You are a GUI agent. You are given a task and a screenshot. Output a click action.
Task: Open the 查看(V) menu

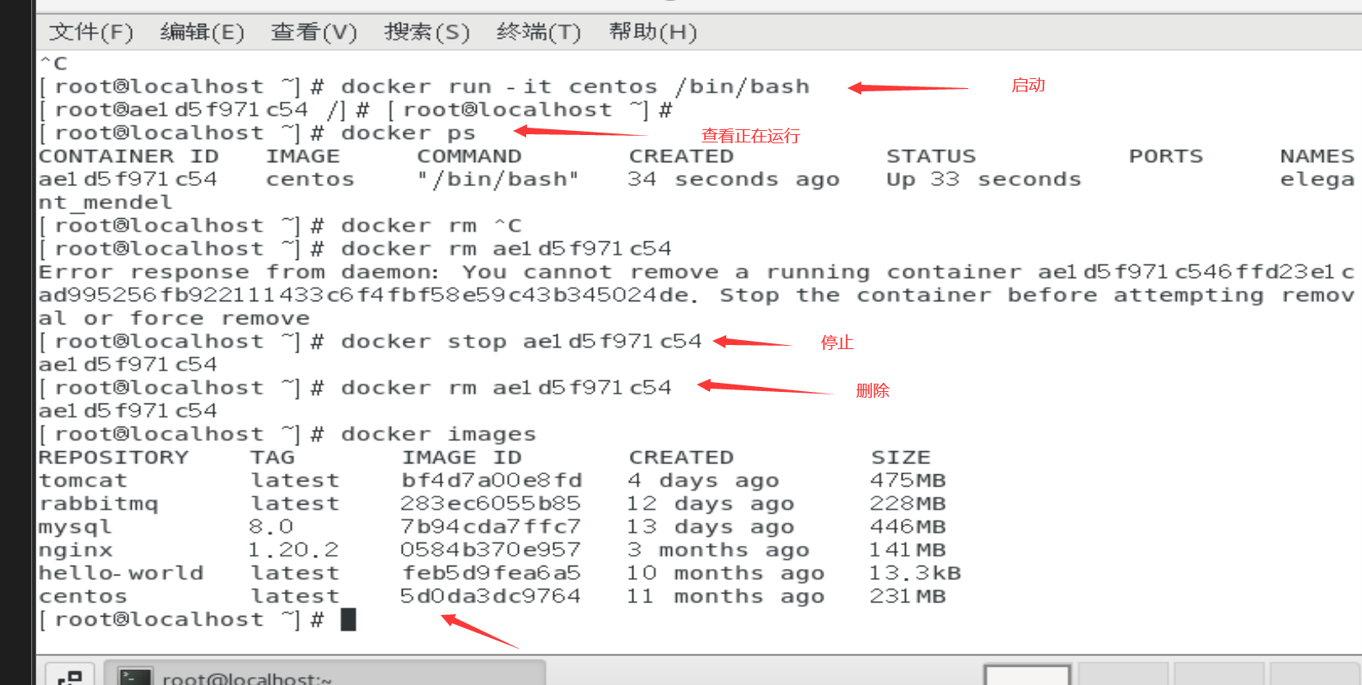(314, 32)
